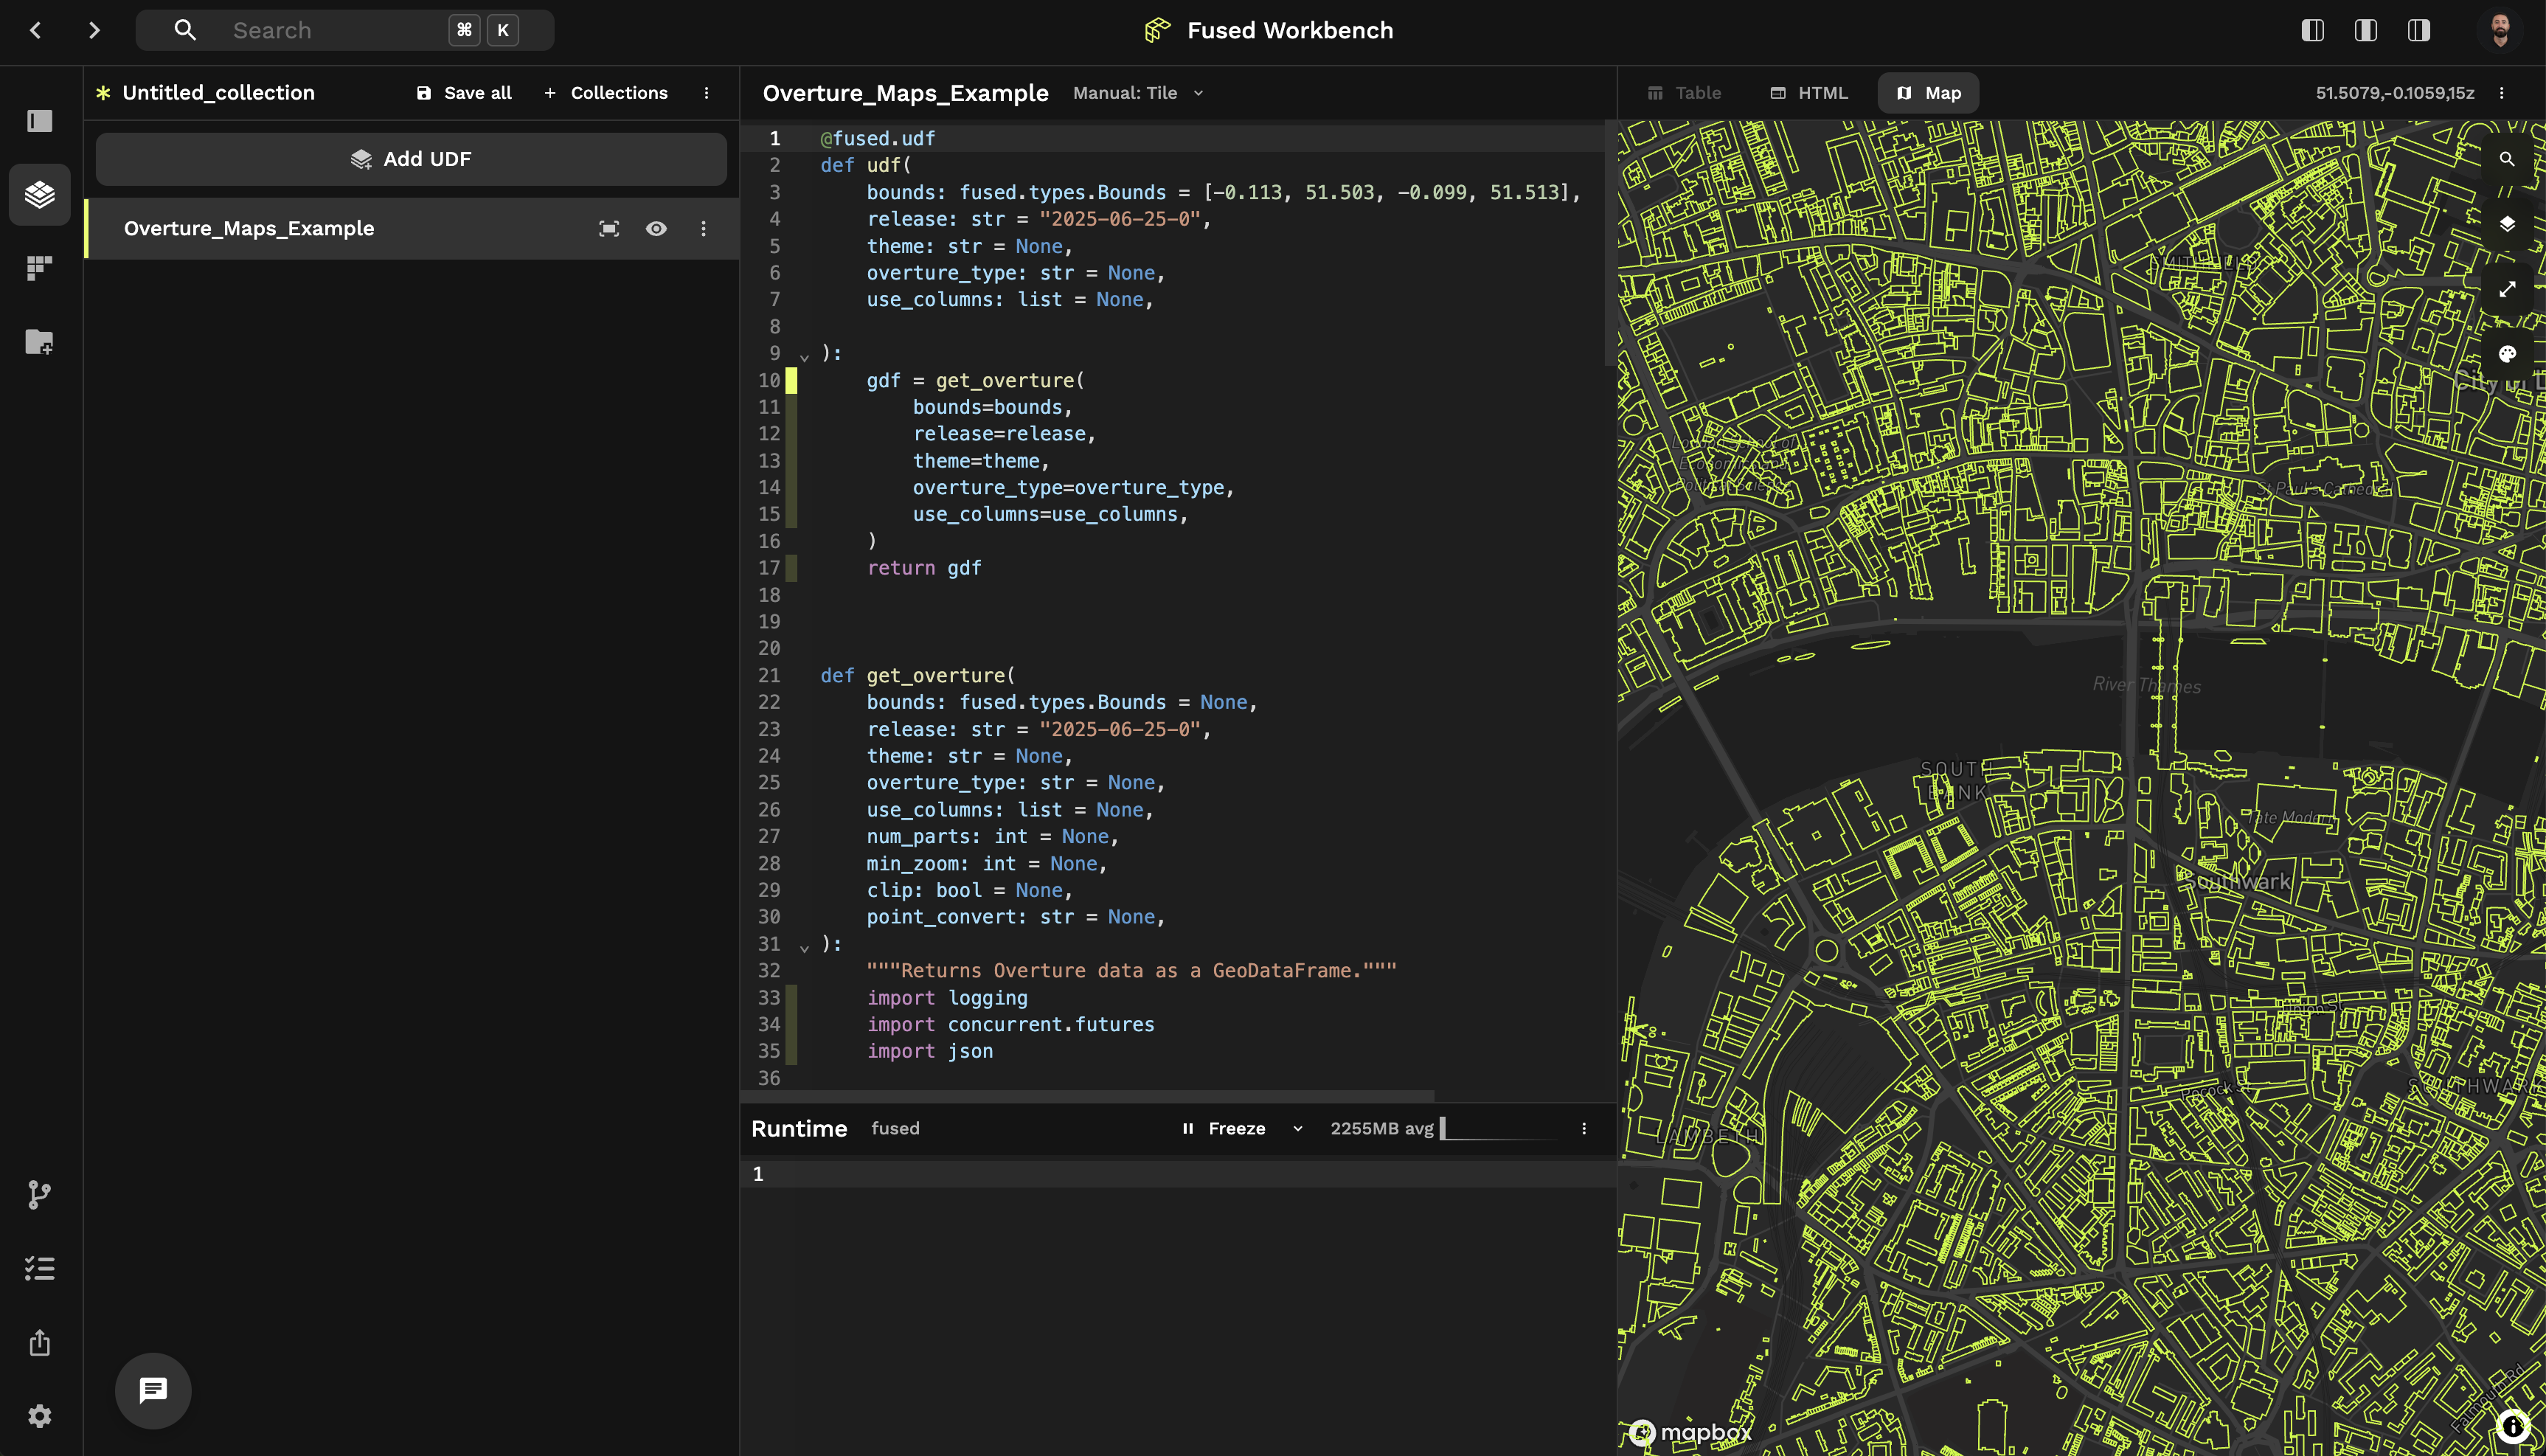2546x1456 pixels.
Task: Switch to the Table tab
Action: [x=1685, y=93]
